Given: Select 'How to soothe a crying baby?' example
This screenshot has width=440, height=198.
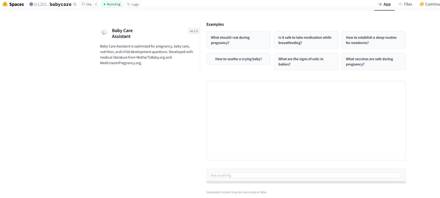Looking at the screenshot, I should point(238,59).
